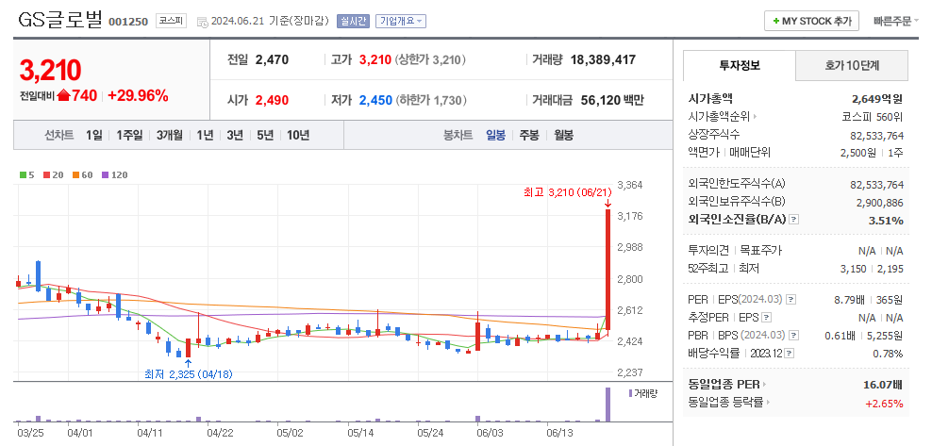
Task: Select the 5년 line chart period
Action: point(265,136)
